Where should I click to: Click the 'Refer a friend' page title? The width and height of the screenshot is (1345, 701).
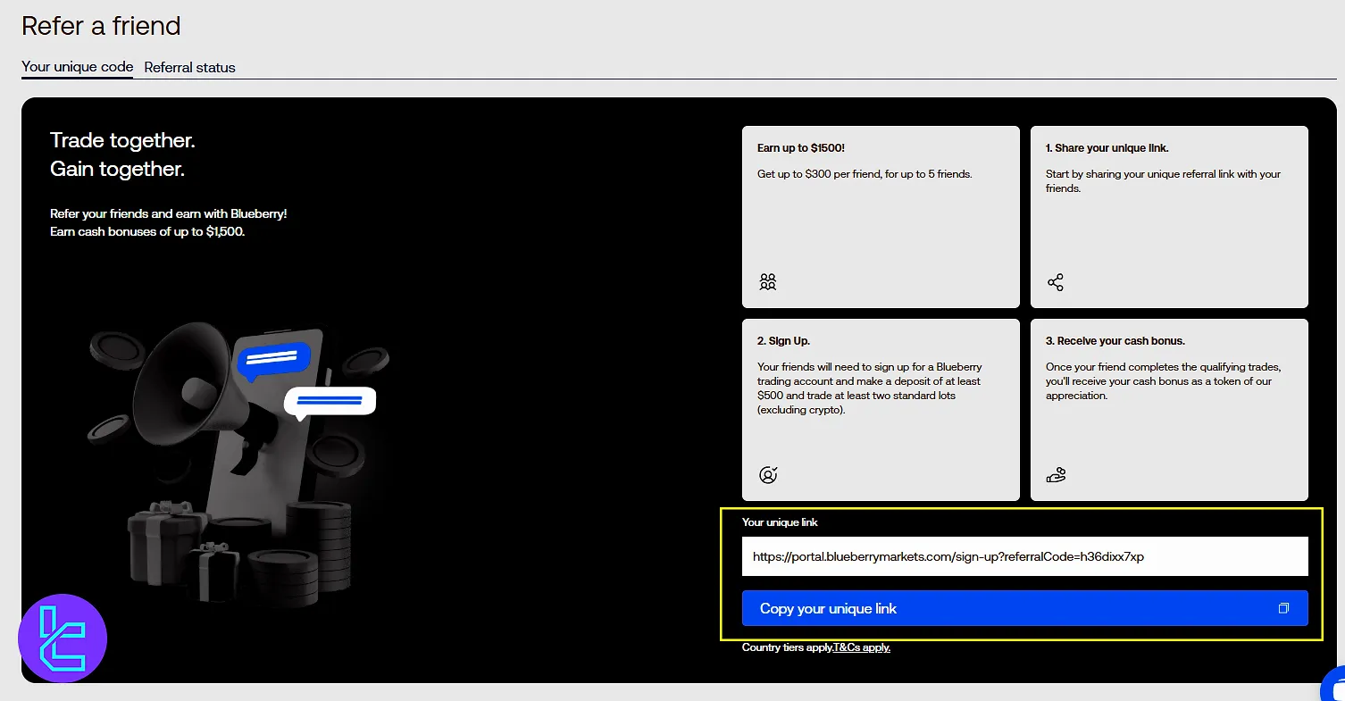pos(101,26)
